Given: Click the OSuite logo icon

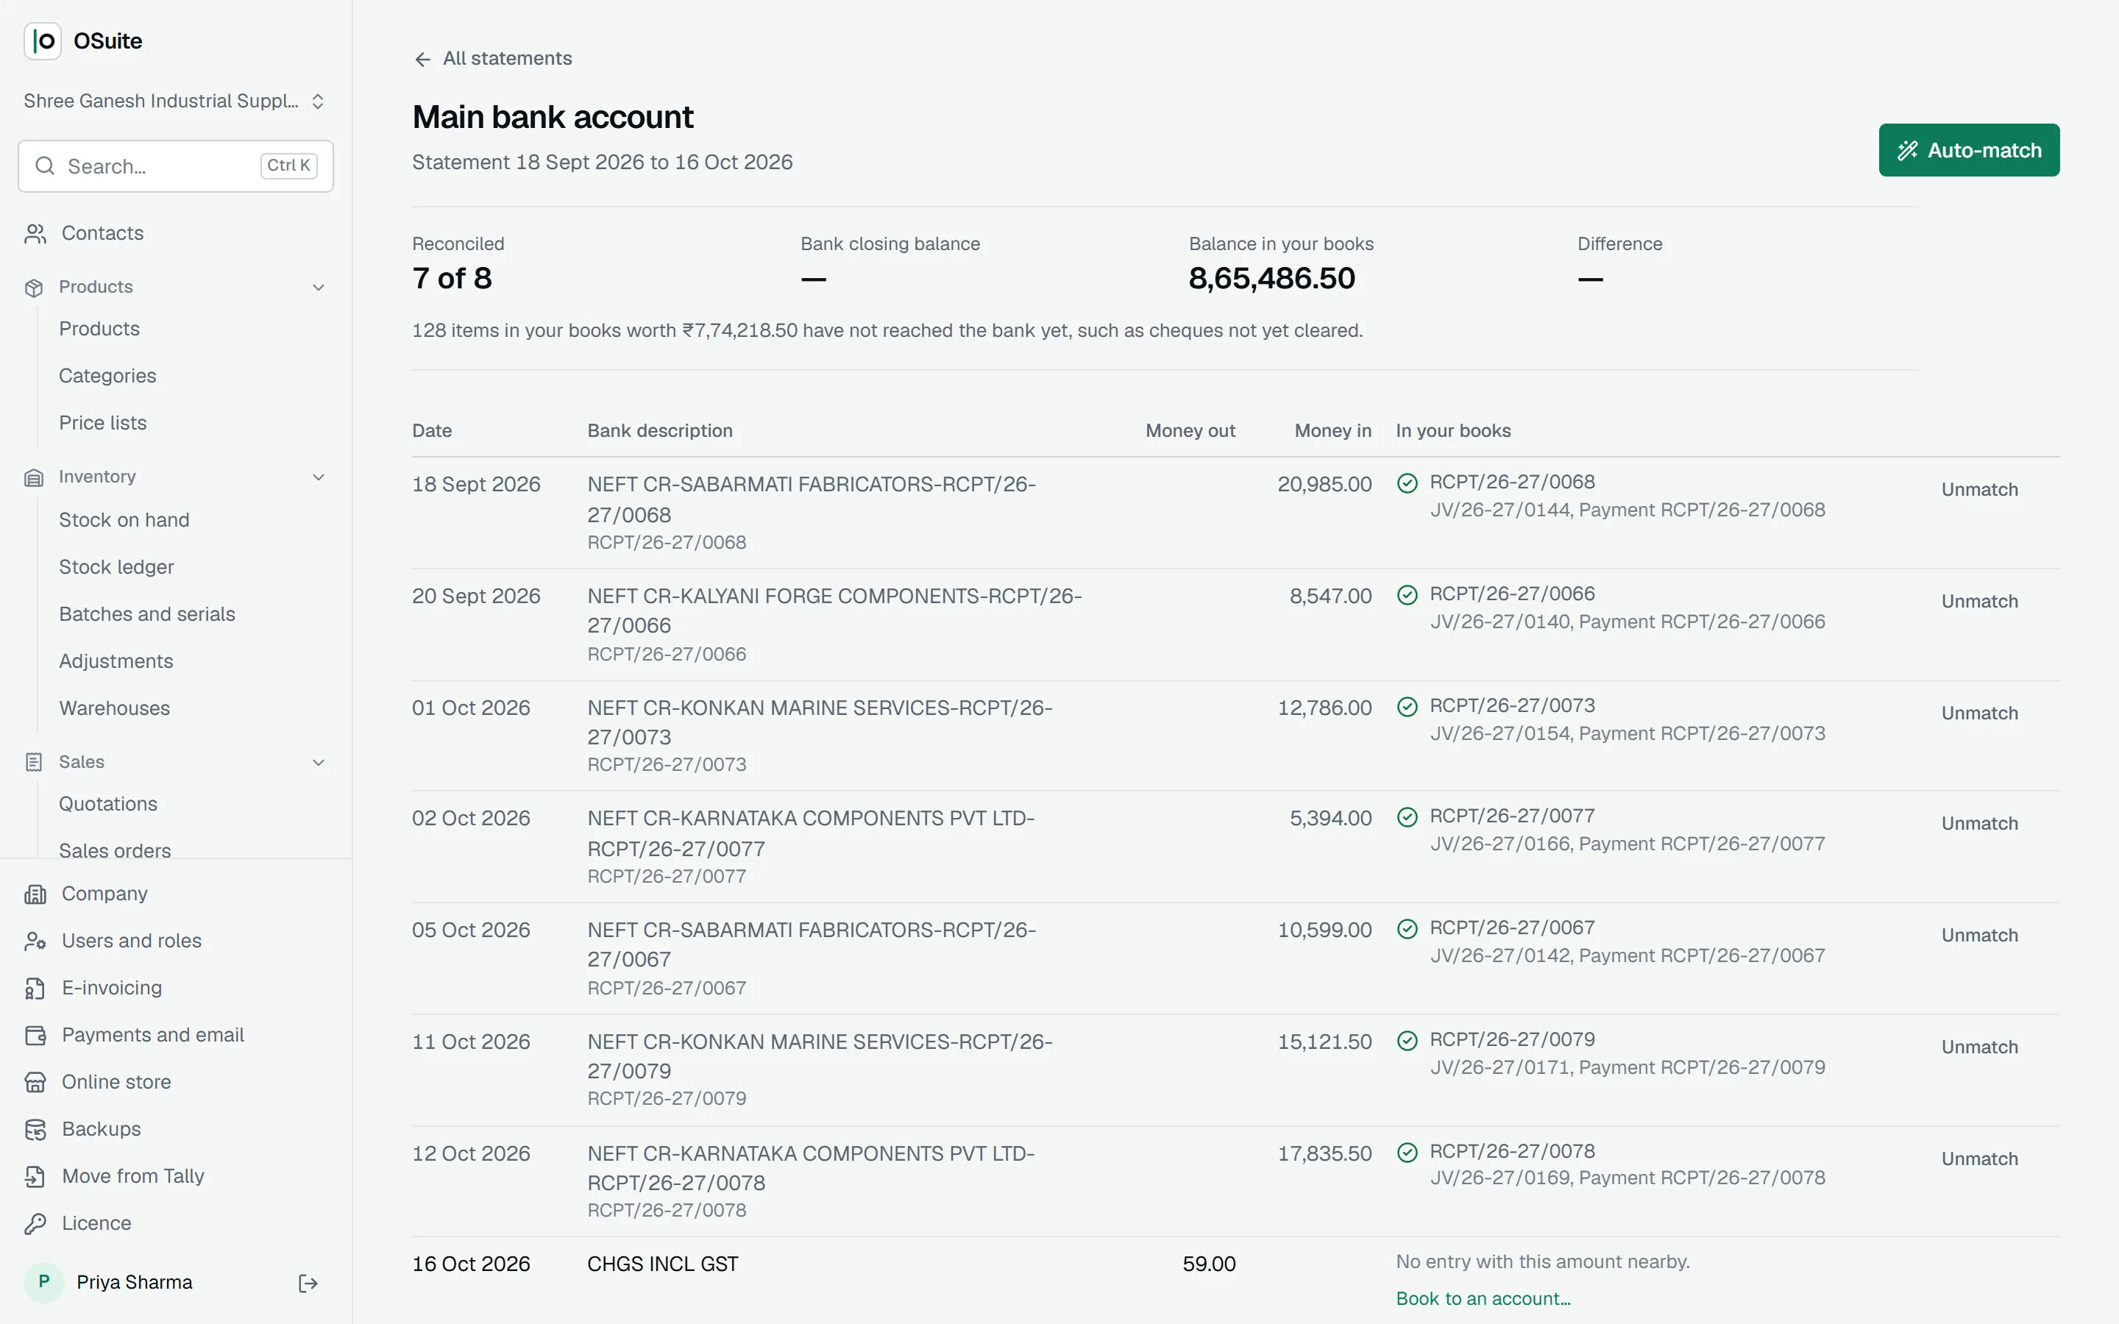Looking at the screenshot, I should (x=42, y=41).
